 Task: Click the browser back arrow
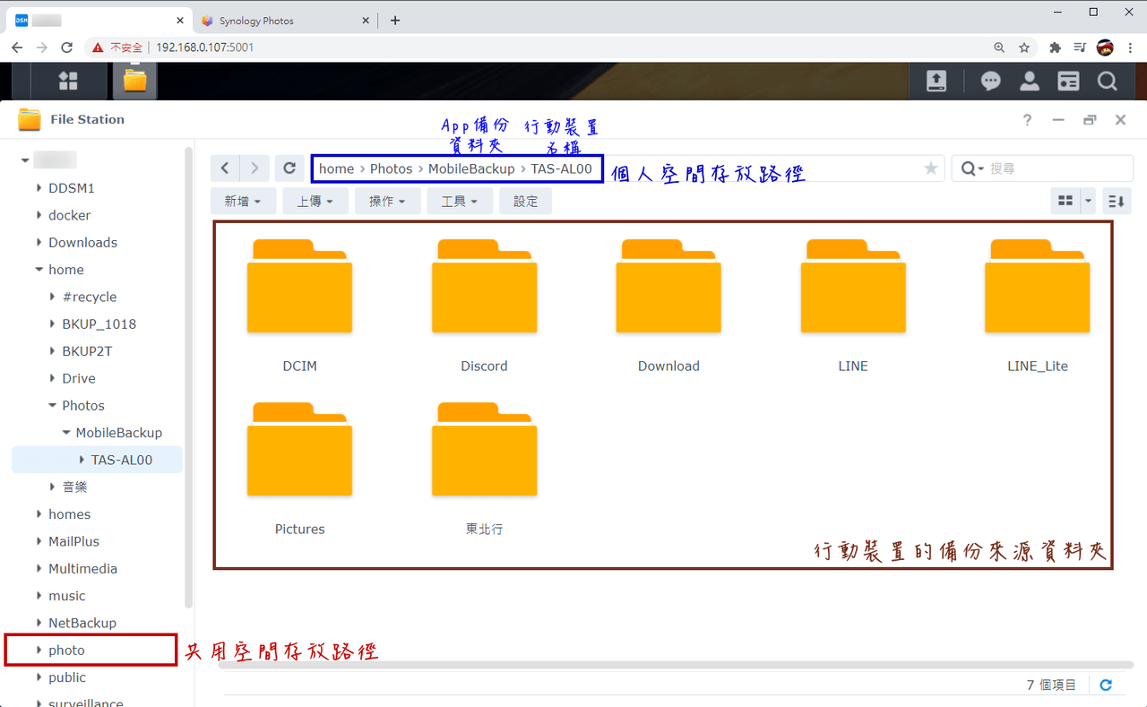tap(17, 47)
